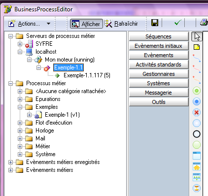
Task: Select the green dots activity tool
Action: (x=197, y=177)
